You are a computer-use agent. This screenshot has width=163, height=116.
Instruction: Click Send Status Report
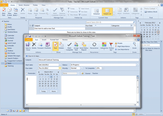[84, 46]
